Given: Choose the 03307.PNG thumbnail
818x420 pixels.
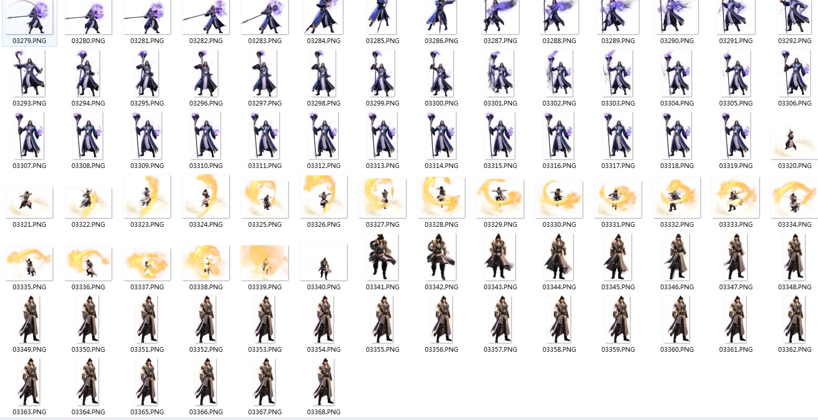Looking at the screenshot, I should coord(29,135).
